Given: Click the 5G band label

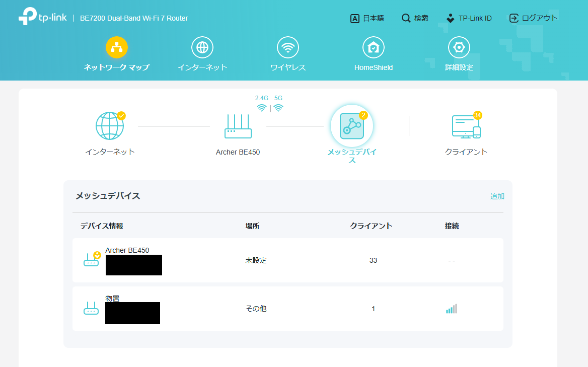Looking at the screenshot, I should 278,98.
